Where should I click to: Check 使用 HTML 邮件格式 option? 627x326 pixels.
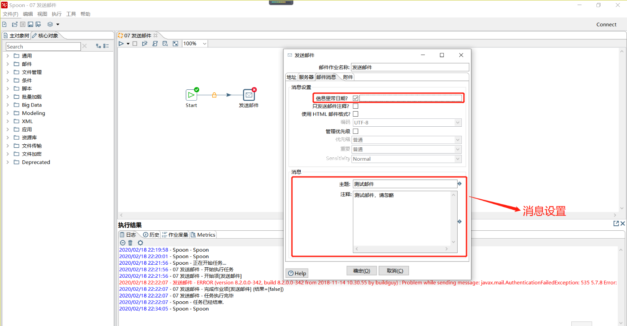tap(356, 114)
